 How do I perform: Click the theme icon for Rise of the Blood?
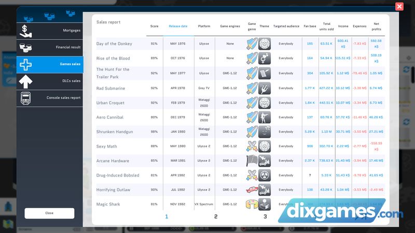click(265, 58)
